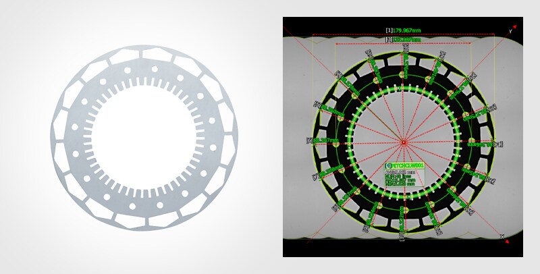The image size is (540, 274).
Task: Select the mirrored dimension label on right side
Action: coord(485,144)
